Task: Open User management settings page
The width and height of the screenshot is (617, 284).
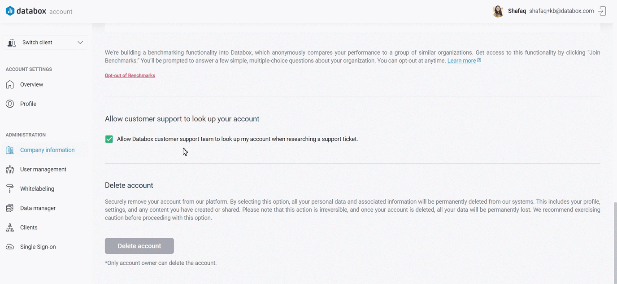Action: pos(43,169)
